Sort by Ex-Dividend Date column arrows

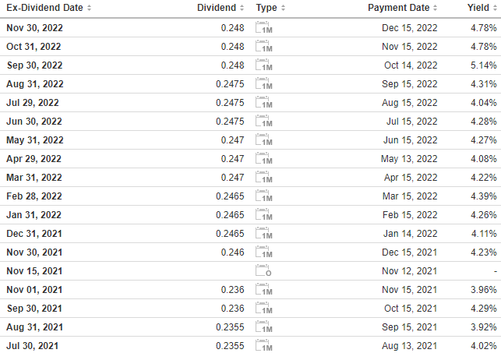89,8
